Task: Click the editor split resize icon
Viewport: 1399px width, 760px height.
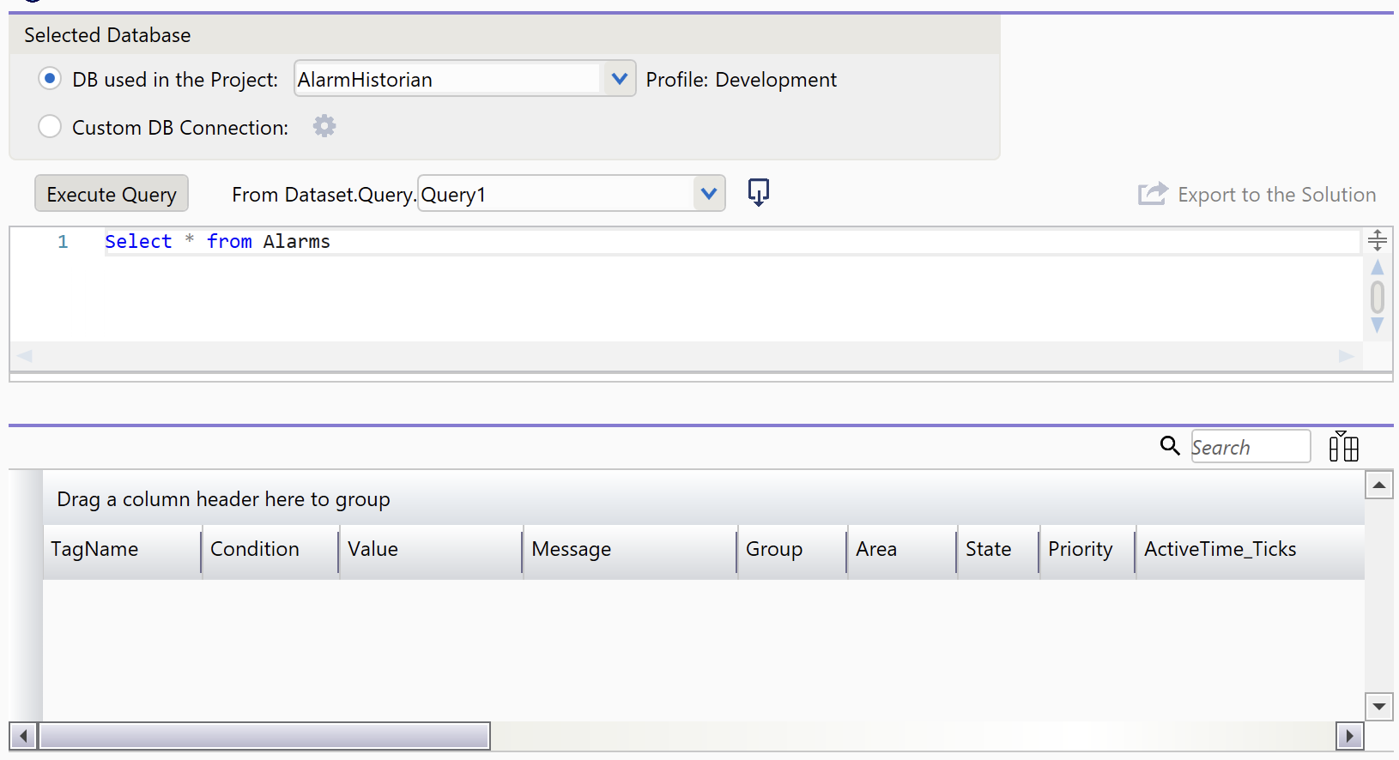Action: pos(1377,240)
